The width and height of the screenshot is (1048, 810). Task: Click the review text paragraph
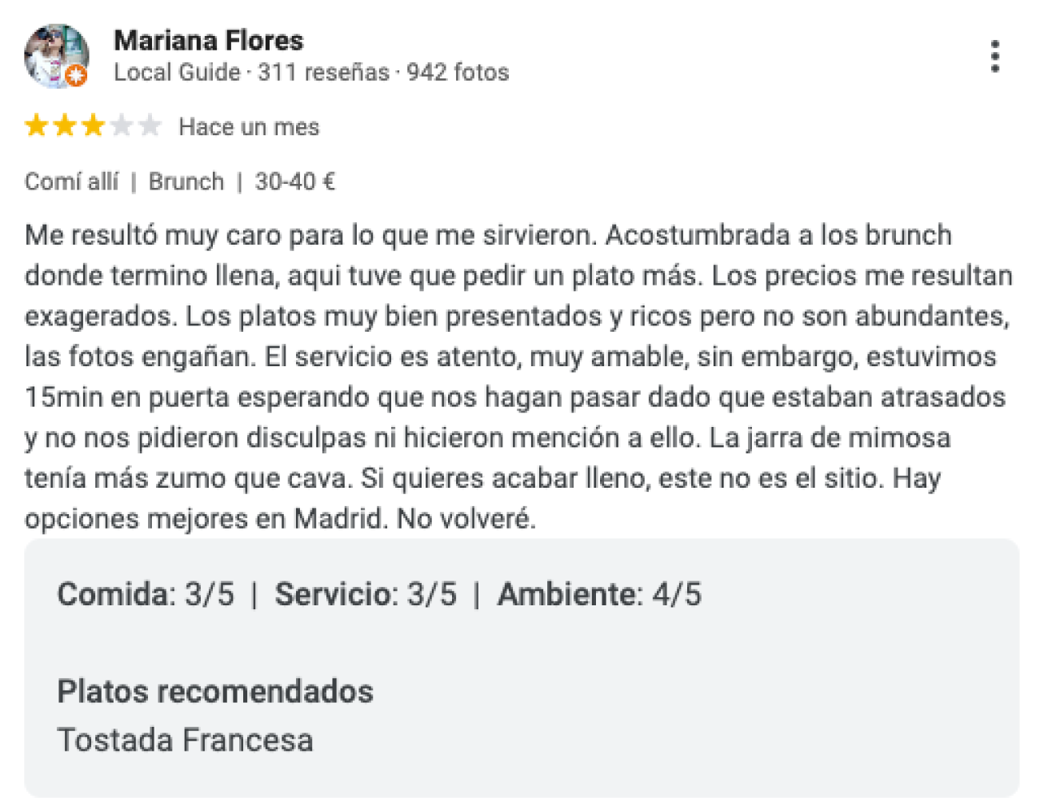pyautogui.click(x=518, y=377)
